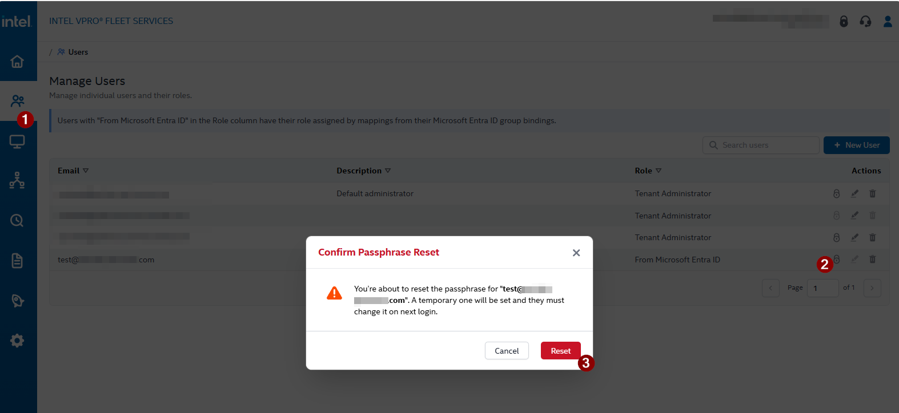Select the "Default administrator" description cell
899x413 pixels.
click(x=375, y=194)
